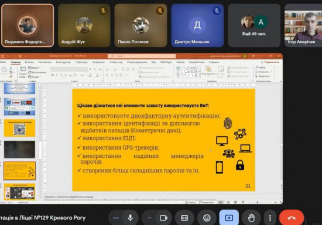Viewport: 322px width, 225px height.
Task: Select the QR code slide thumbnail
Action: point(19,128)
